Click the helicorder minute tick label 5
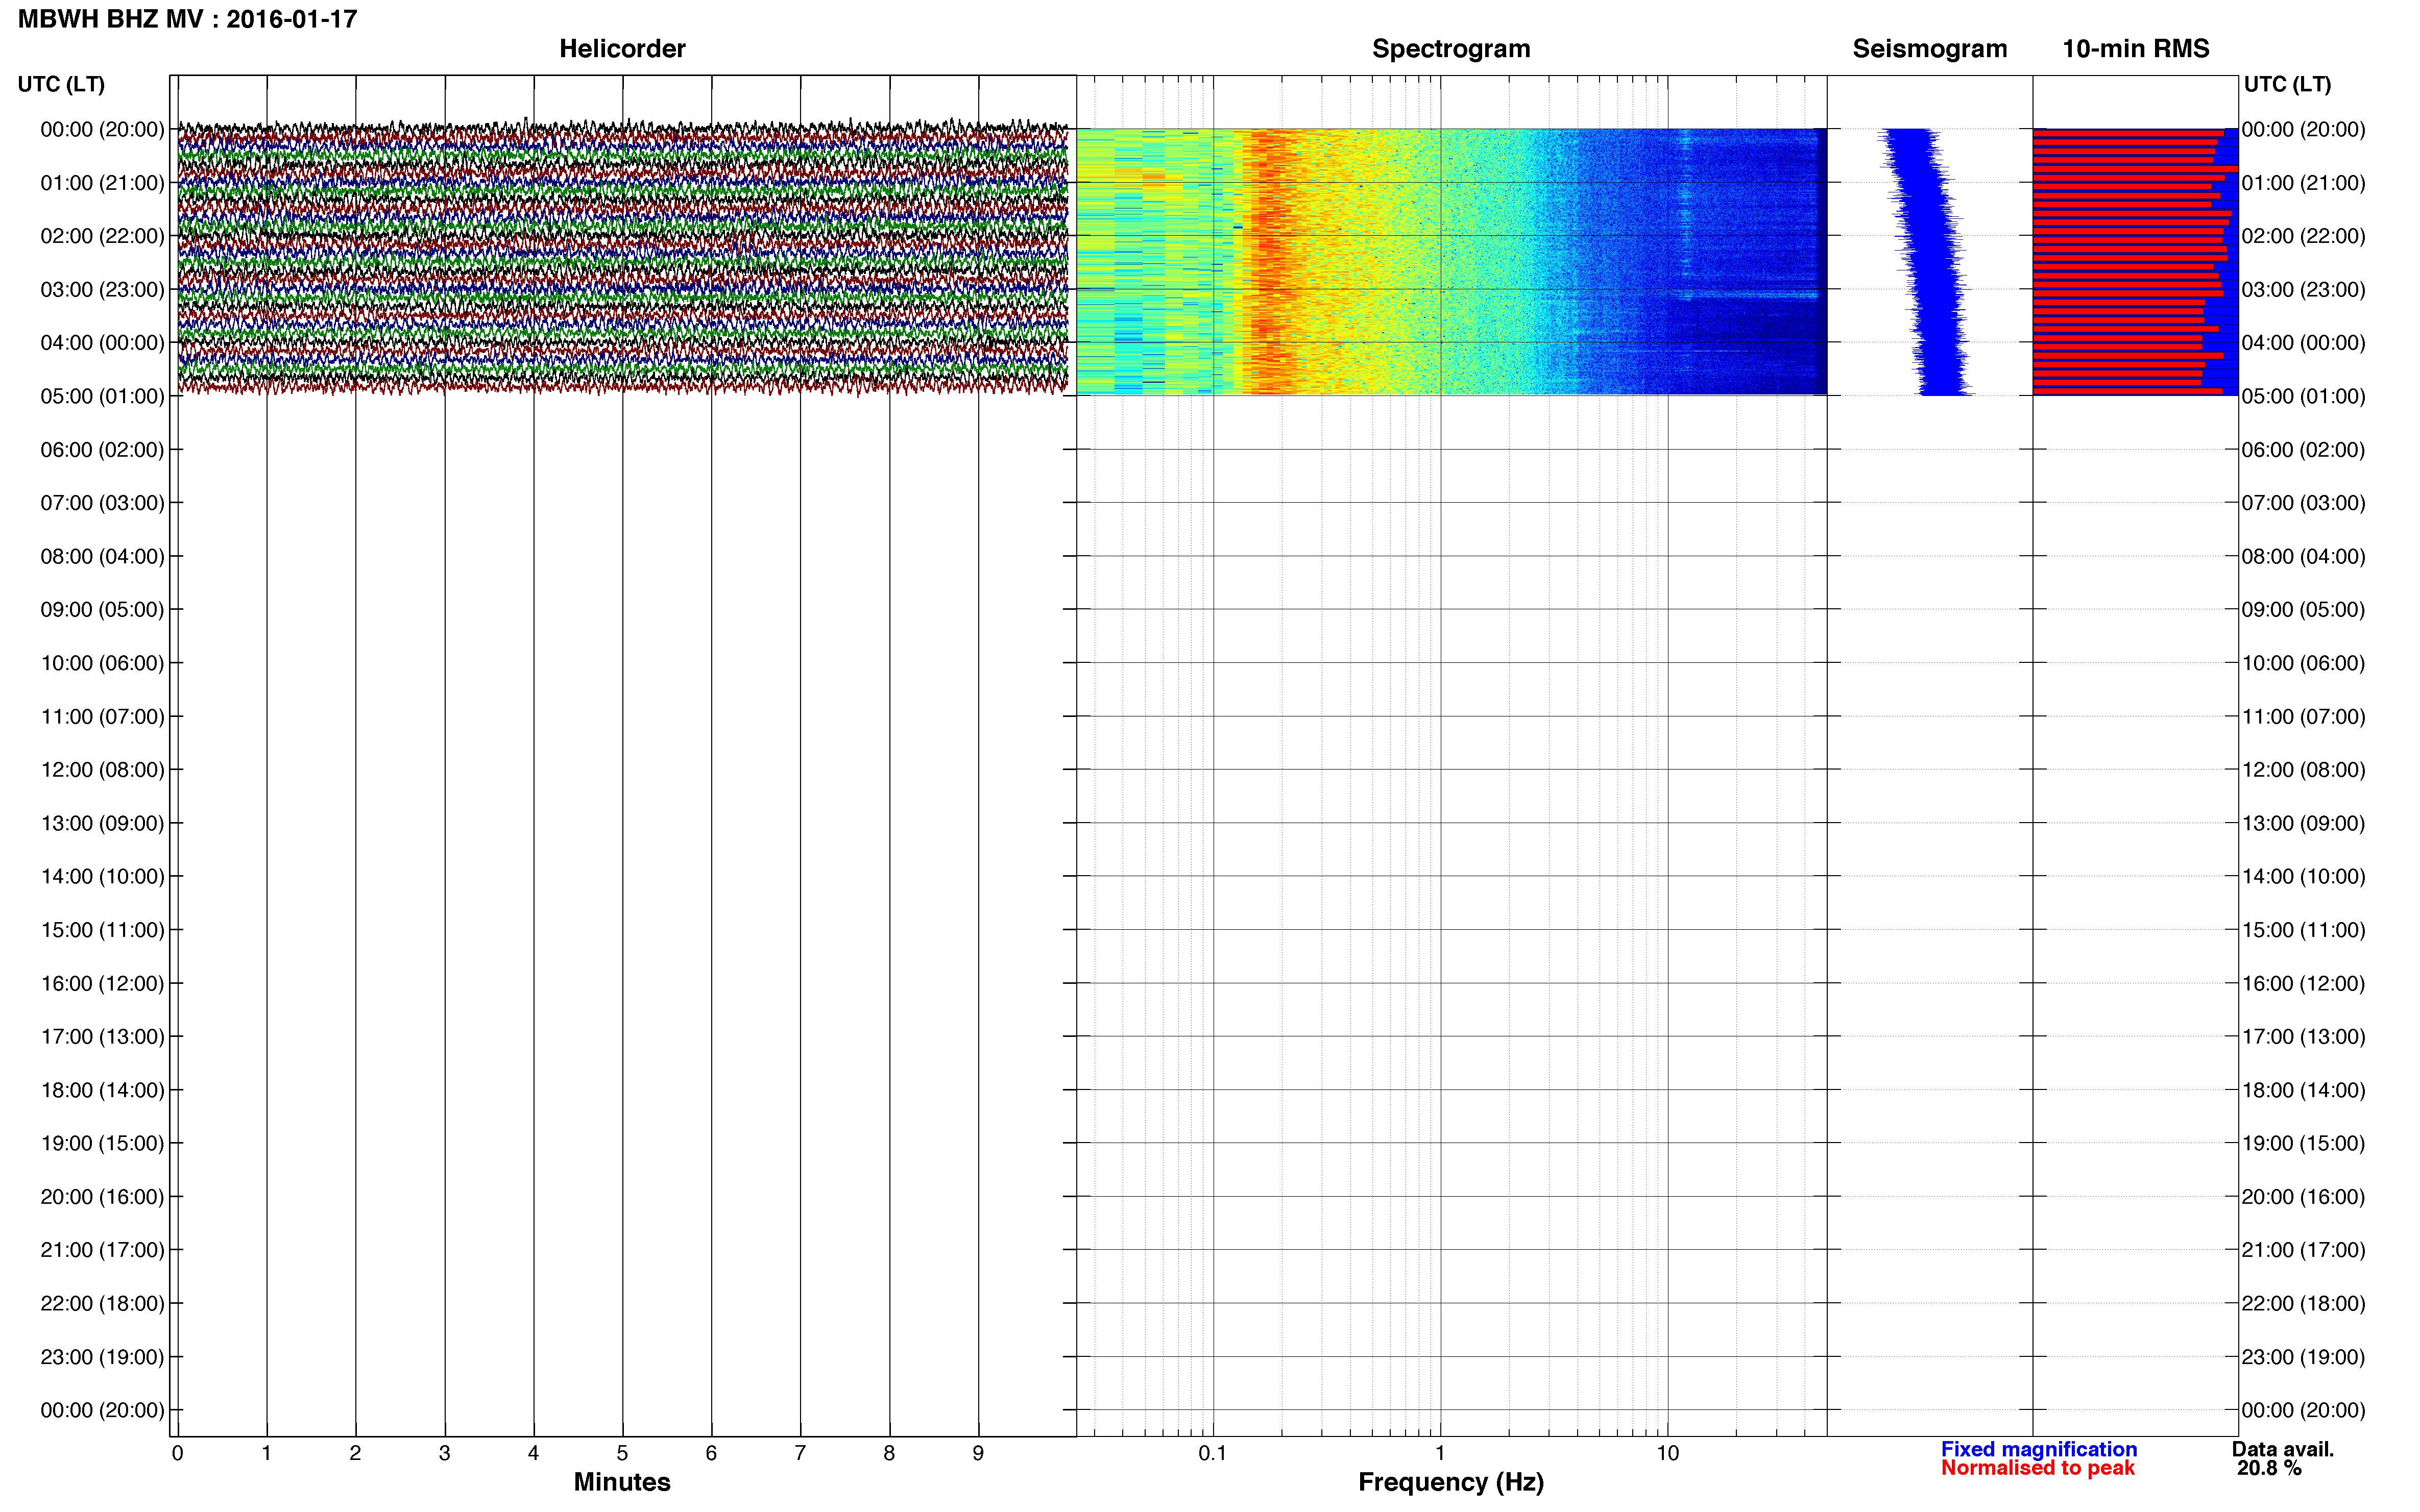This screenshot has height=1512, width=2420. pos(622,1454)
